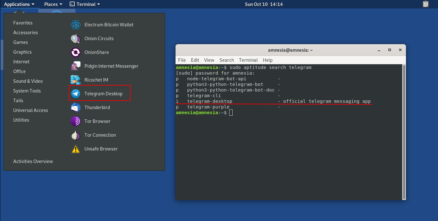Select the System Tools category
Image resolution: width=438 pixels, height=221 pixels.
27,91
